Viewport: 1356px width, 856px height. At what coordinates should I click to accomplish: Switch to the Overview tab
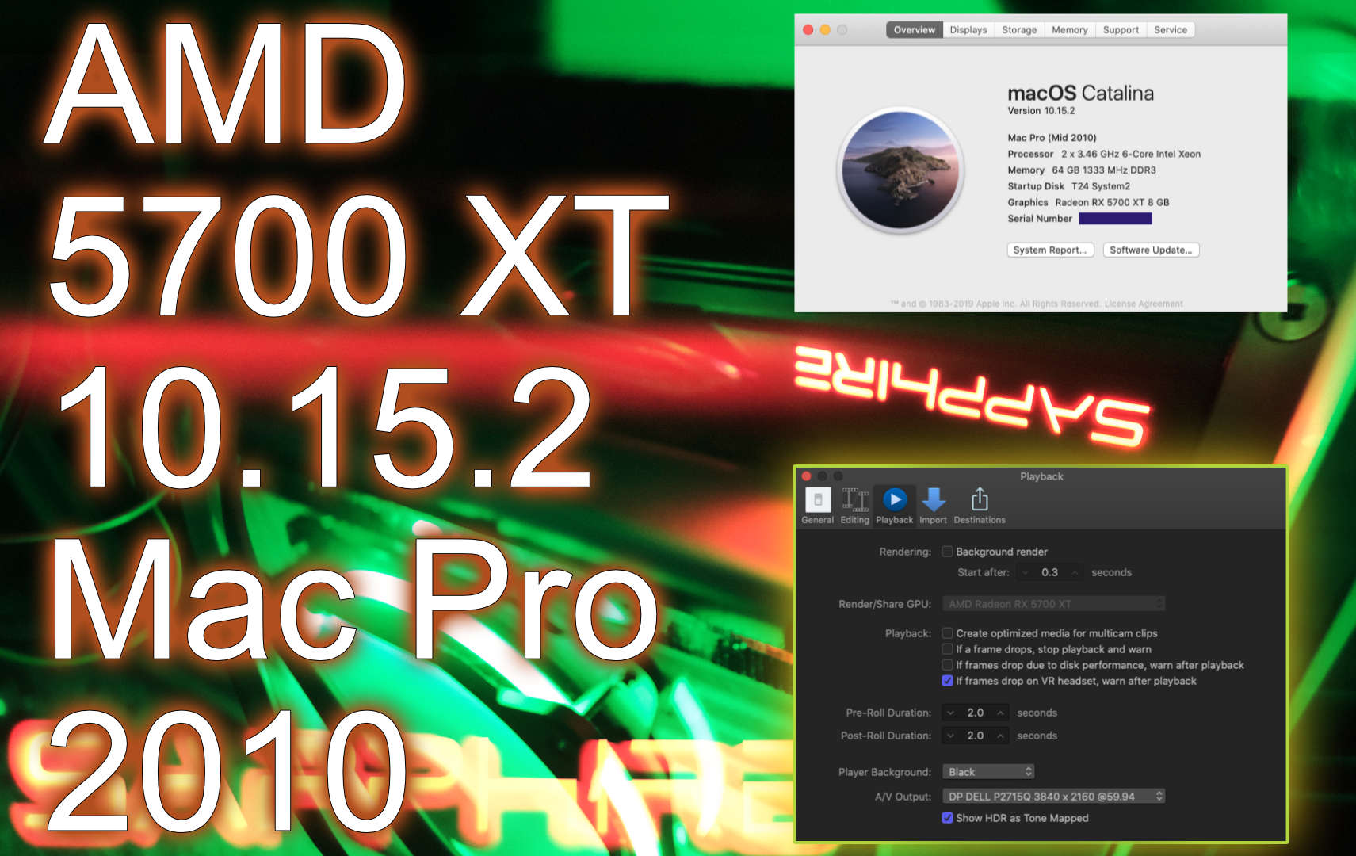pyautogui.click(x=914, y=30)
